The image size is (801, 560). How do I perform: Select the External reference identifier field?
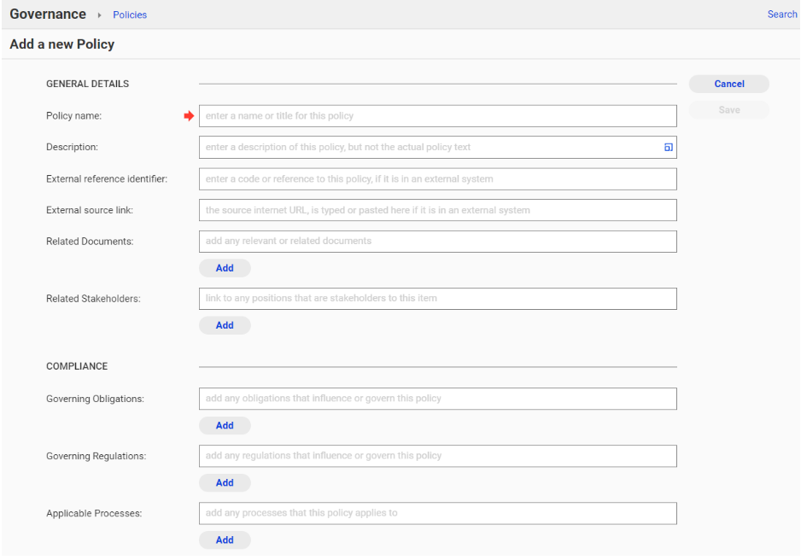[437, 178]
